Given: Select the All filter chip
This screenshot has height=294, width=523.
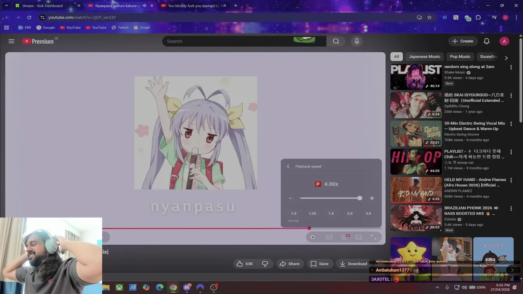Looking at the screenshot, I should point(396,57).
